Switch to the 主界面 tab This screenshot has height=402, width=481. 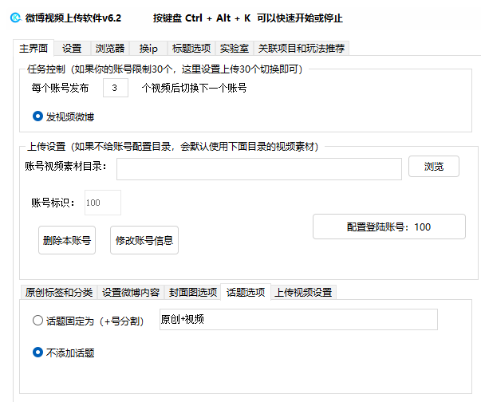tap(34, 48)
